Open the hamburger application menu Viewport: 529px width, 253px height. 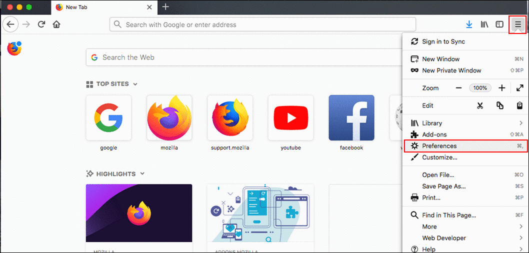517,24
